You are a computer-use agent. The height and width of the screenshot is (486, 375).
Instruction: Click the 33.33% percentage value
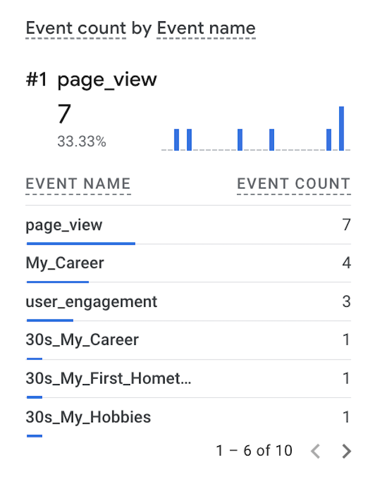(x=81, y=142)
